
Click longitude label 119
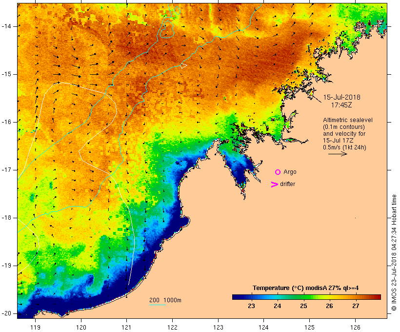point(35,327)
